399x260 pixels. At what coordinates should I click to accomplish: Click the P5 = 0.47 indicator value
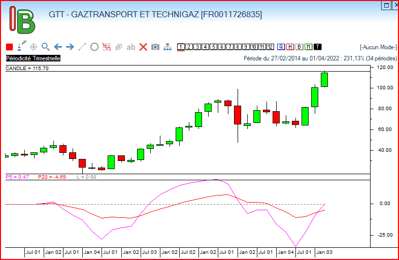[17, 177]
